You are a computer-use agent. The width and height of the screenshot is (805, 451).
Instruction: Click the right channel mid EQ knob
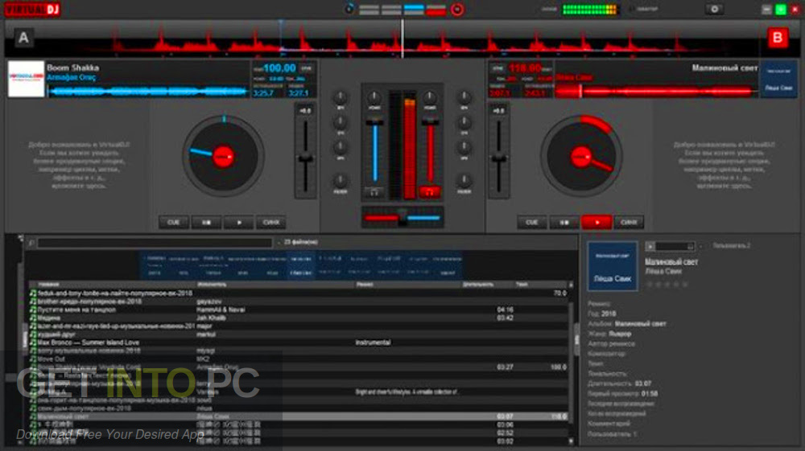(464, 122)
